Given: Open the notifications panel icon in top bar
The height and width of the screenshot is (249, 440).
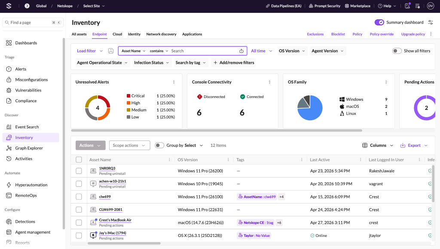Looking at the screenshot, I should coord(407,6).
